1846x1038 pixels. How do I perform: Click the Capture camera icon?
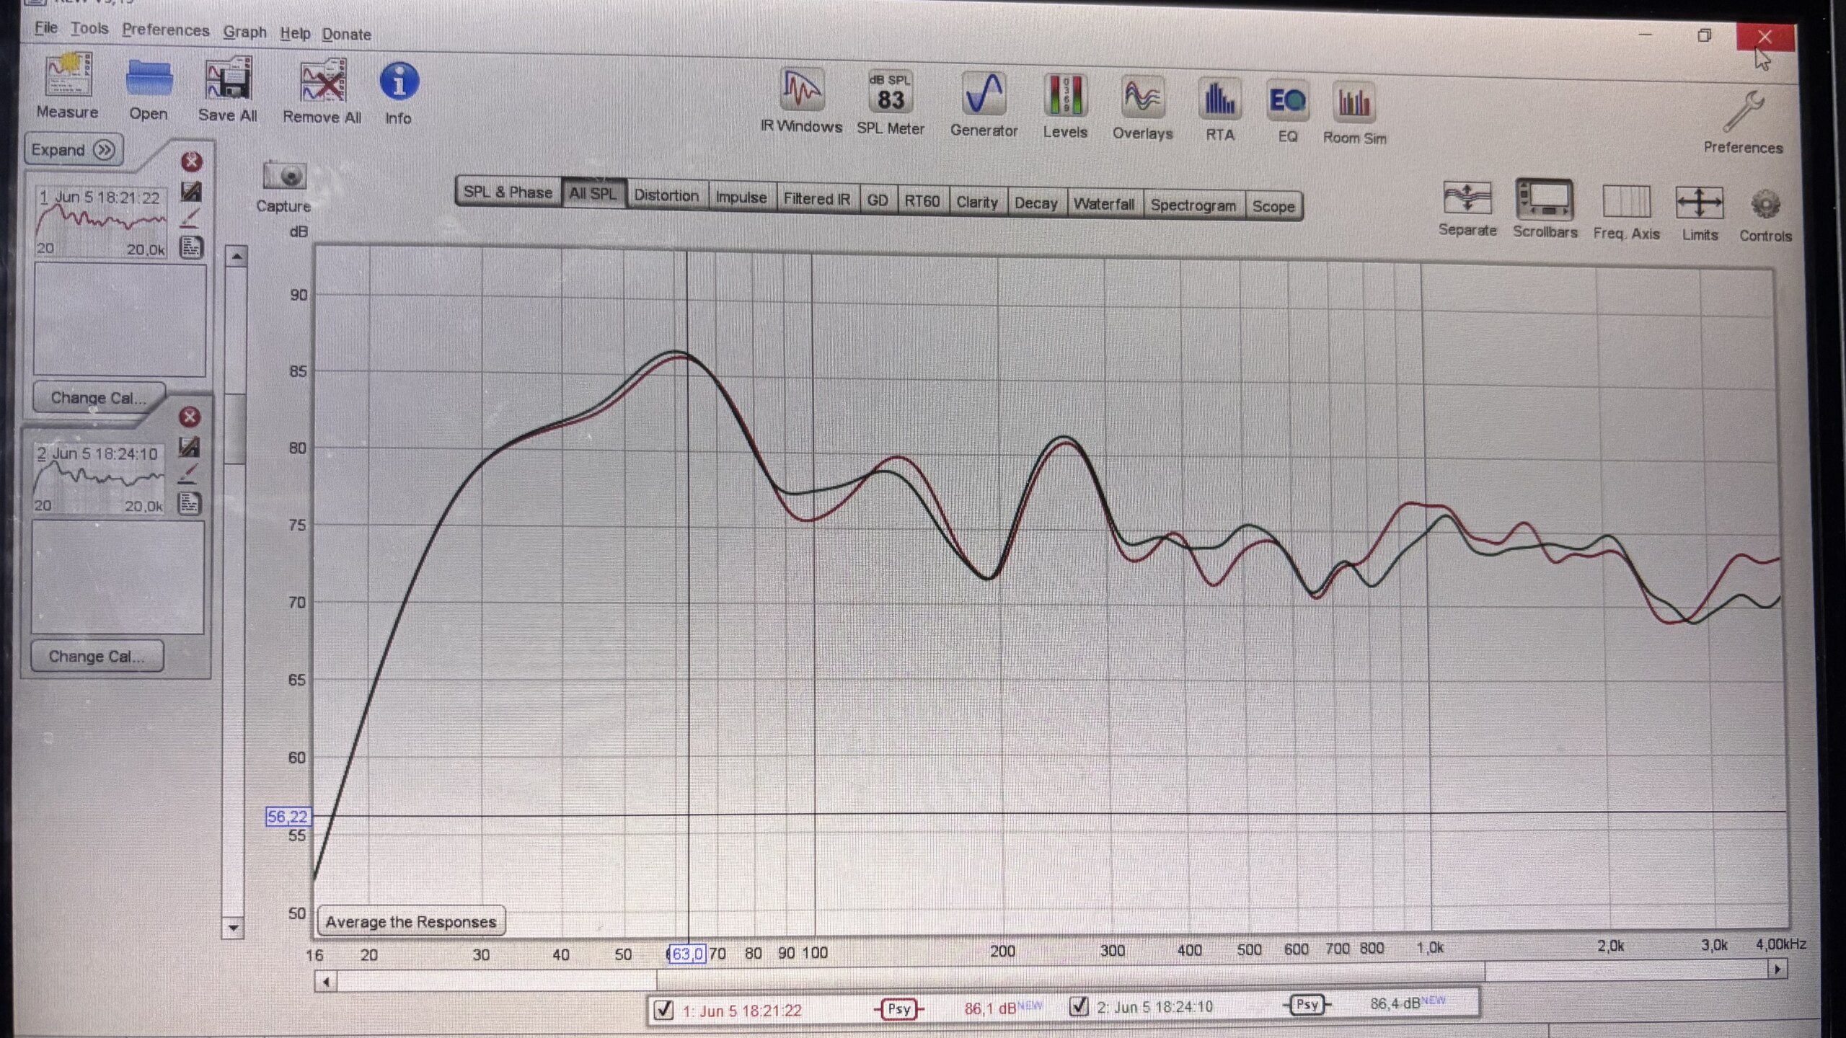pyautogui.click(x=284, y=176)
